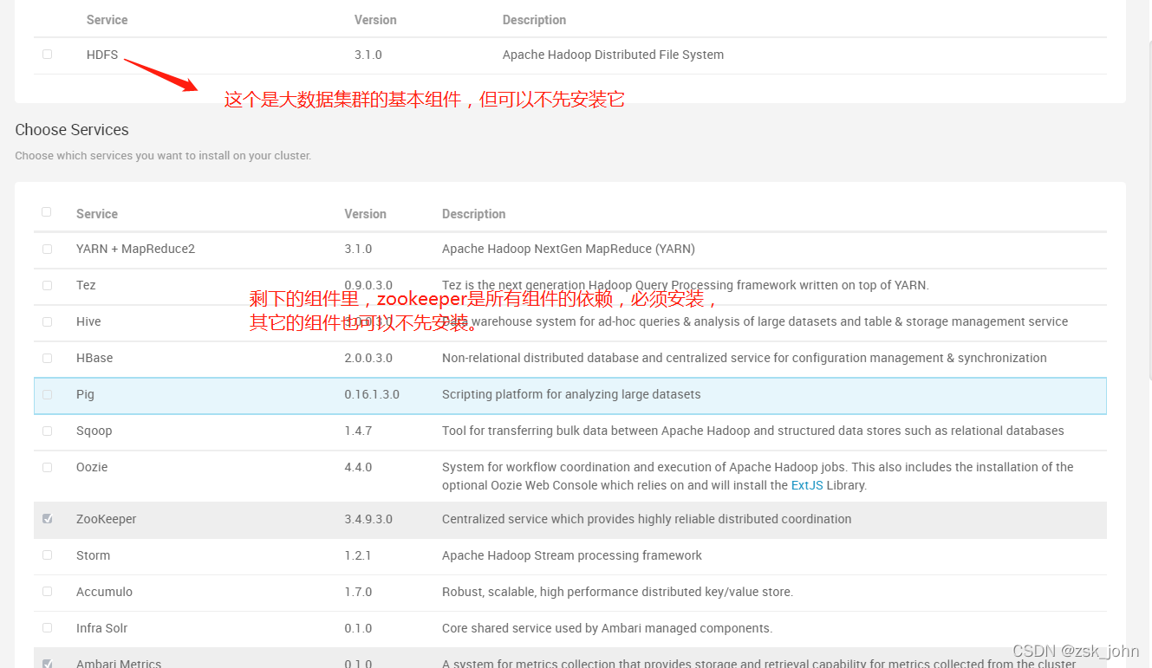
Task: Check the Tez service checkbox
Action: click(x=47, y=285)
